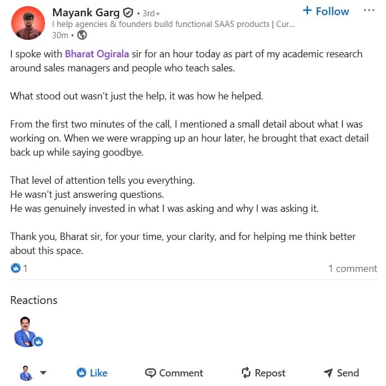Toggle Like on this post
This screenshot has width=386, height=386.
(92, 373)
